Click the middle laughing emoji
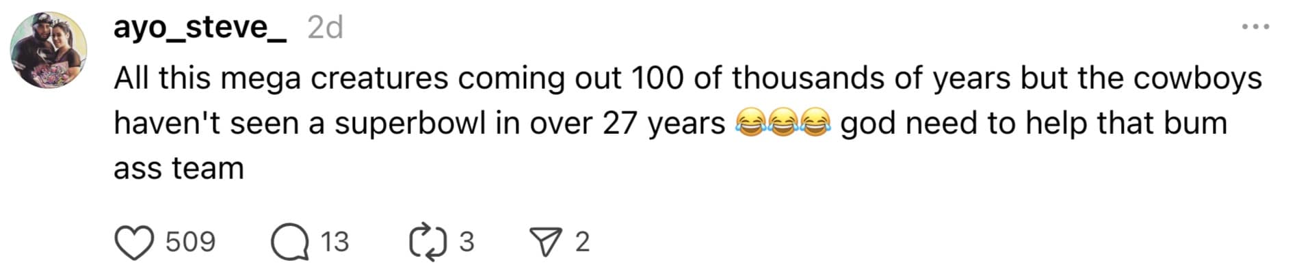1312x280 pixels. (783, 124)
